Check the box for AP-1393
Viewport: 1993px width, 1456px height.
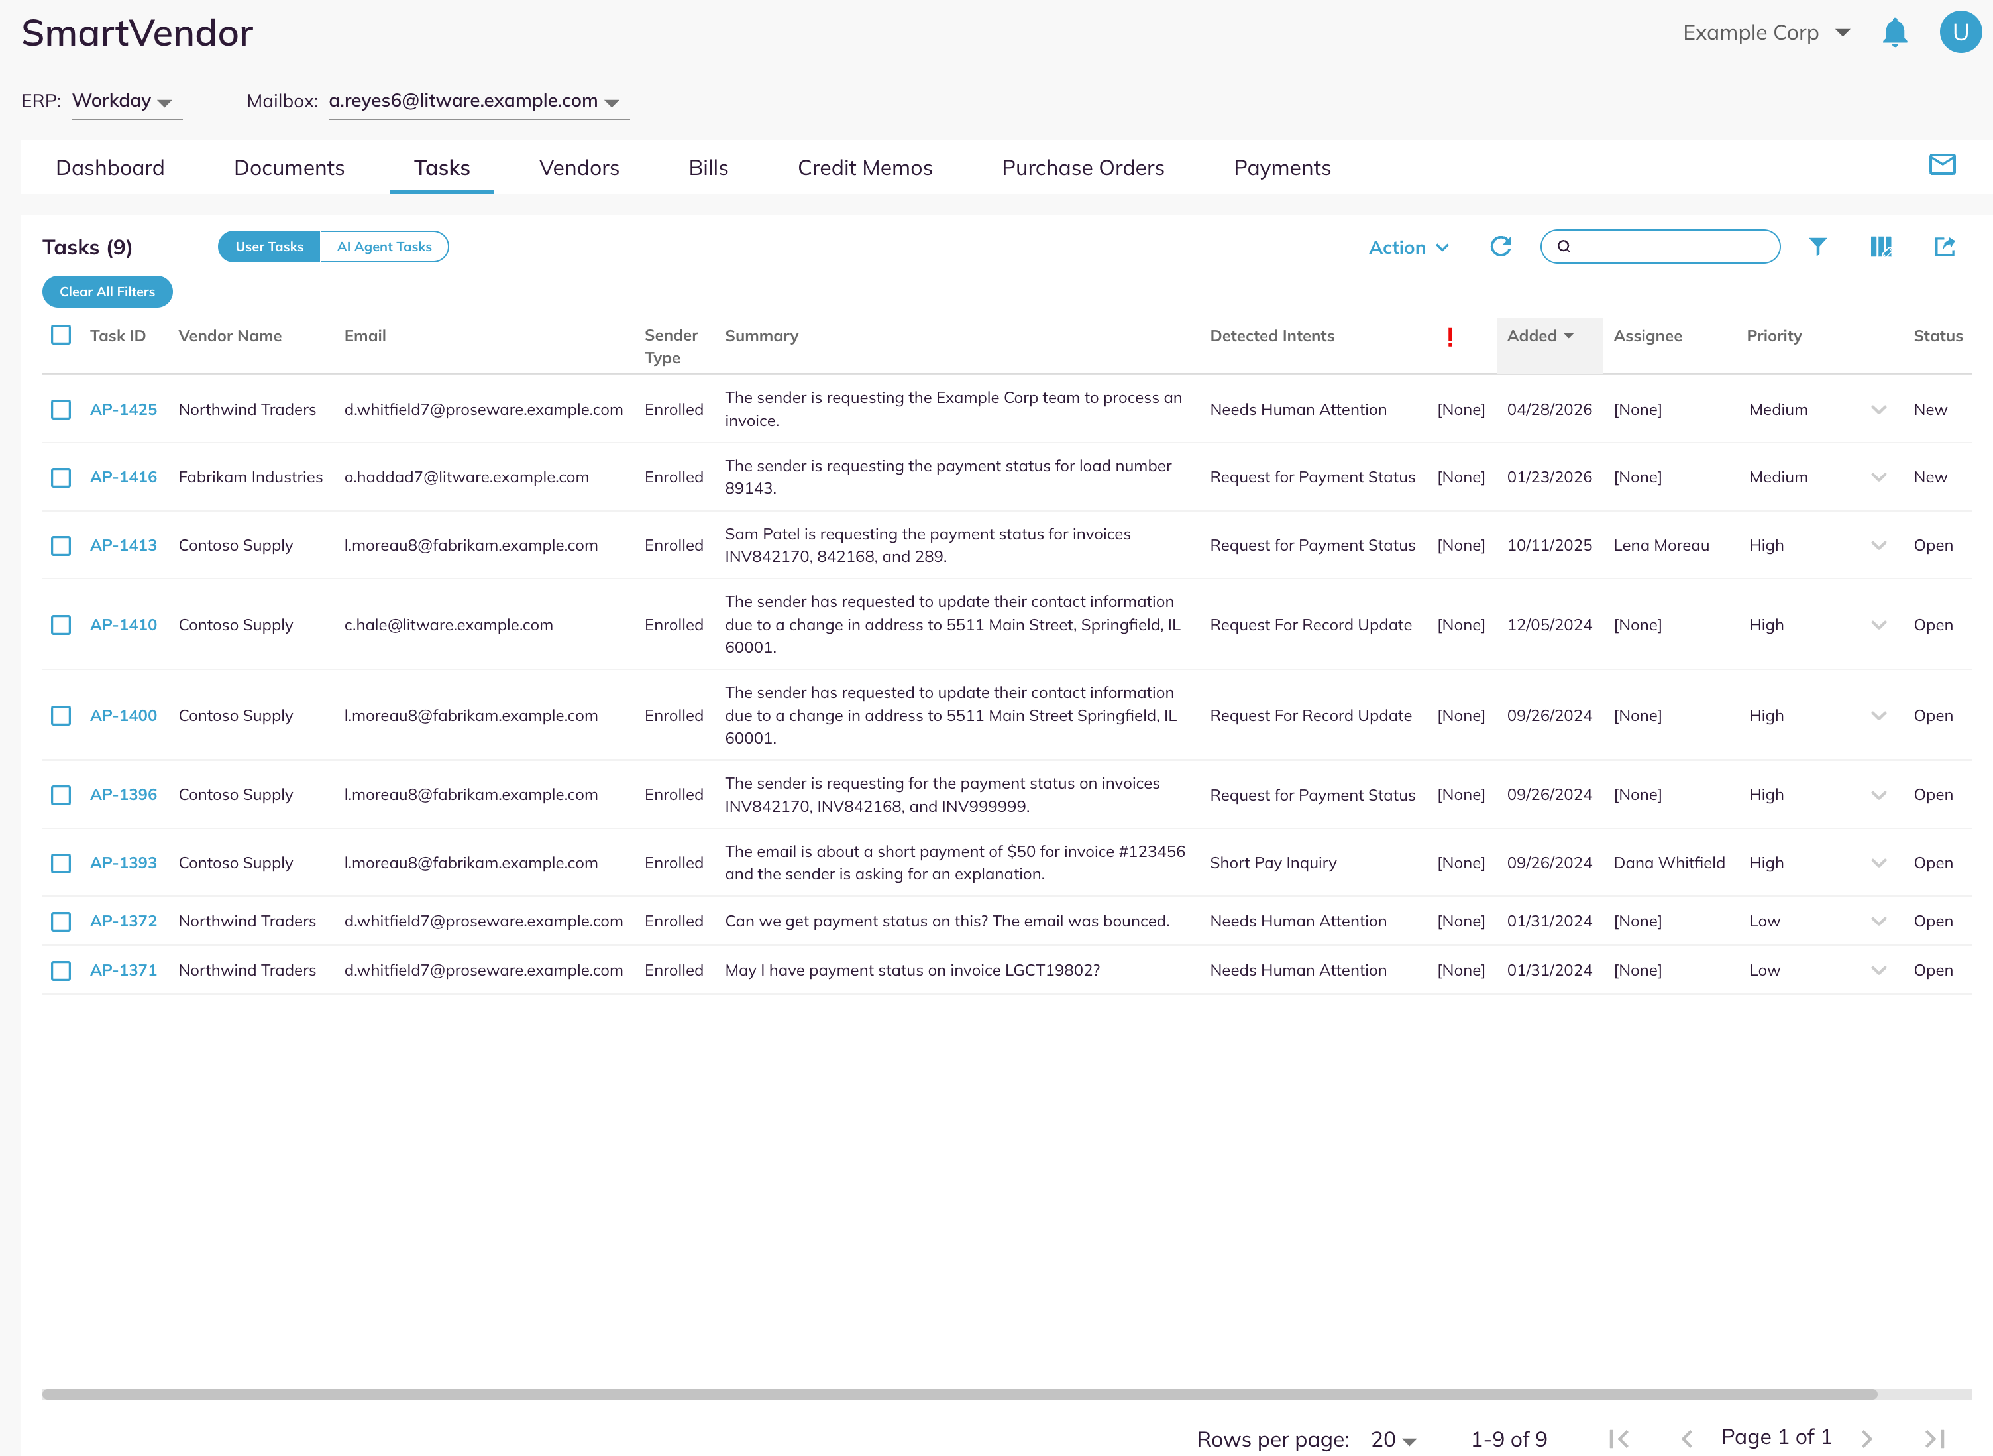pyautogui.click(x=61, y=863)
